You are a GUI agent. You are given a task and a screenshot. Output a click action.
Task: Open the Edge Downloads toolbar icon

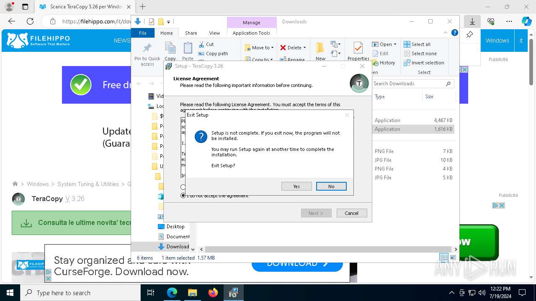[472, 21]
